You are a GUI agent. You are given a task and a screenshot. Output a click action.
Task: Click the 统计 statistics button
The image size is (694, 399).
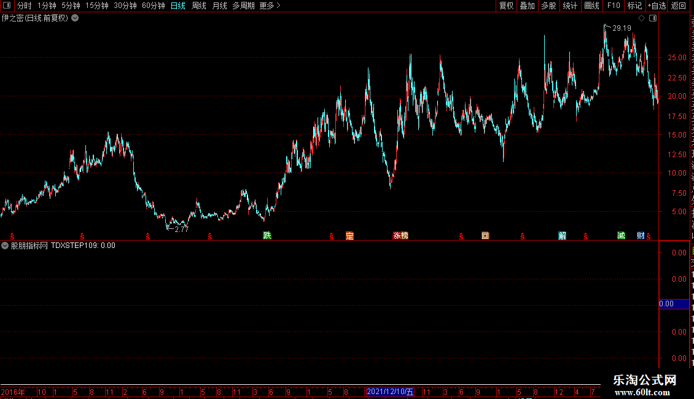tap(569, 6)
